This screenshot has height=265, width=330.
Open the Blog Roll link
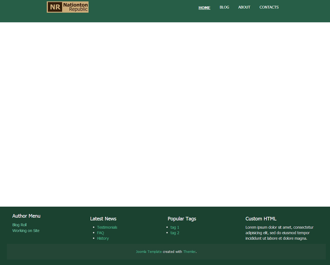point(19,225)
